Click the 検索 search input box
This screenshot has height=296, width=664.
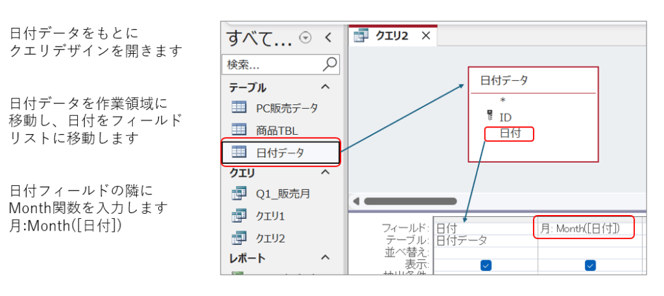click(272, 65)
